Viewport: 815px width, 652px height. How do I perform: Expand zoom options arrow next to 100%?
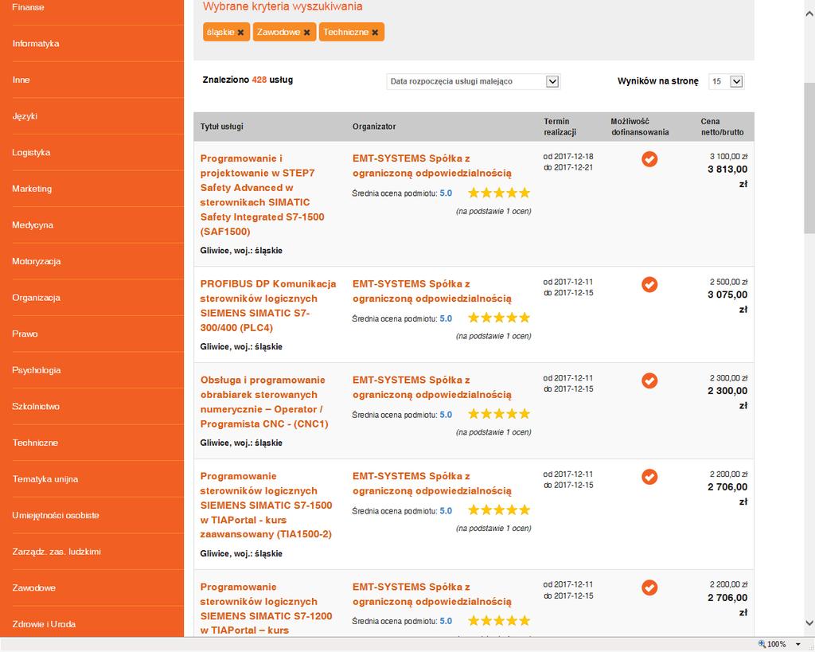pyautogui.click(x=797, y=644)
